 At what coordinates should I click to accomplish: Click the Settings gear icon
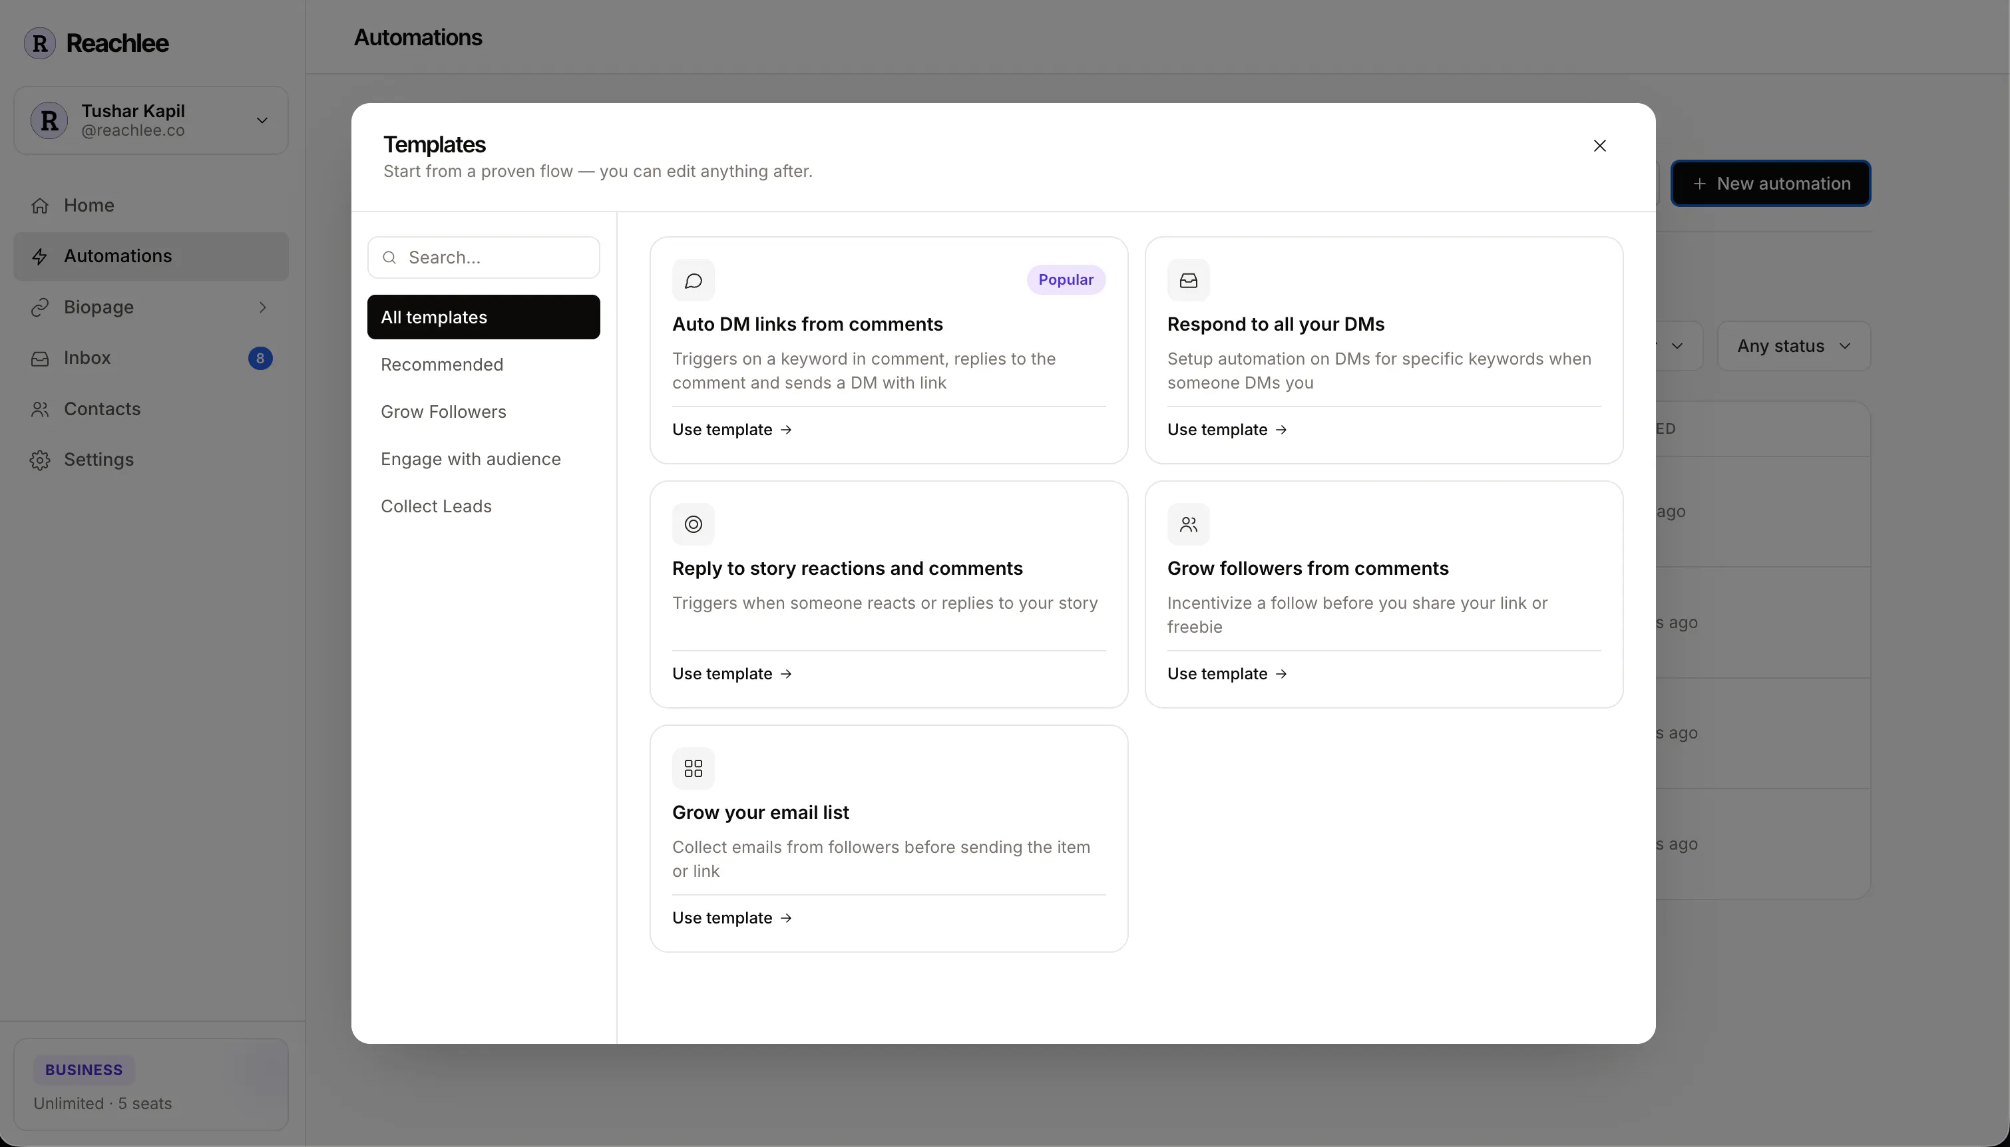(x=40, y=460)
